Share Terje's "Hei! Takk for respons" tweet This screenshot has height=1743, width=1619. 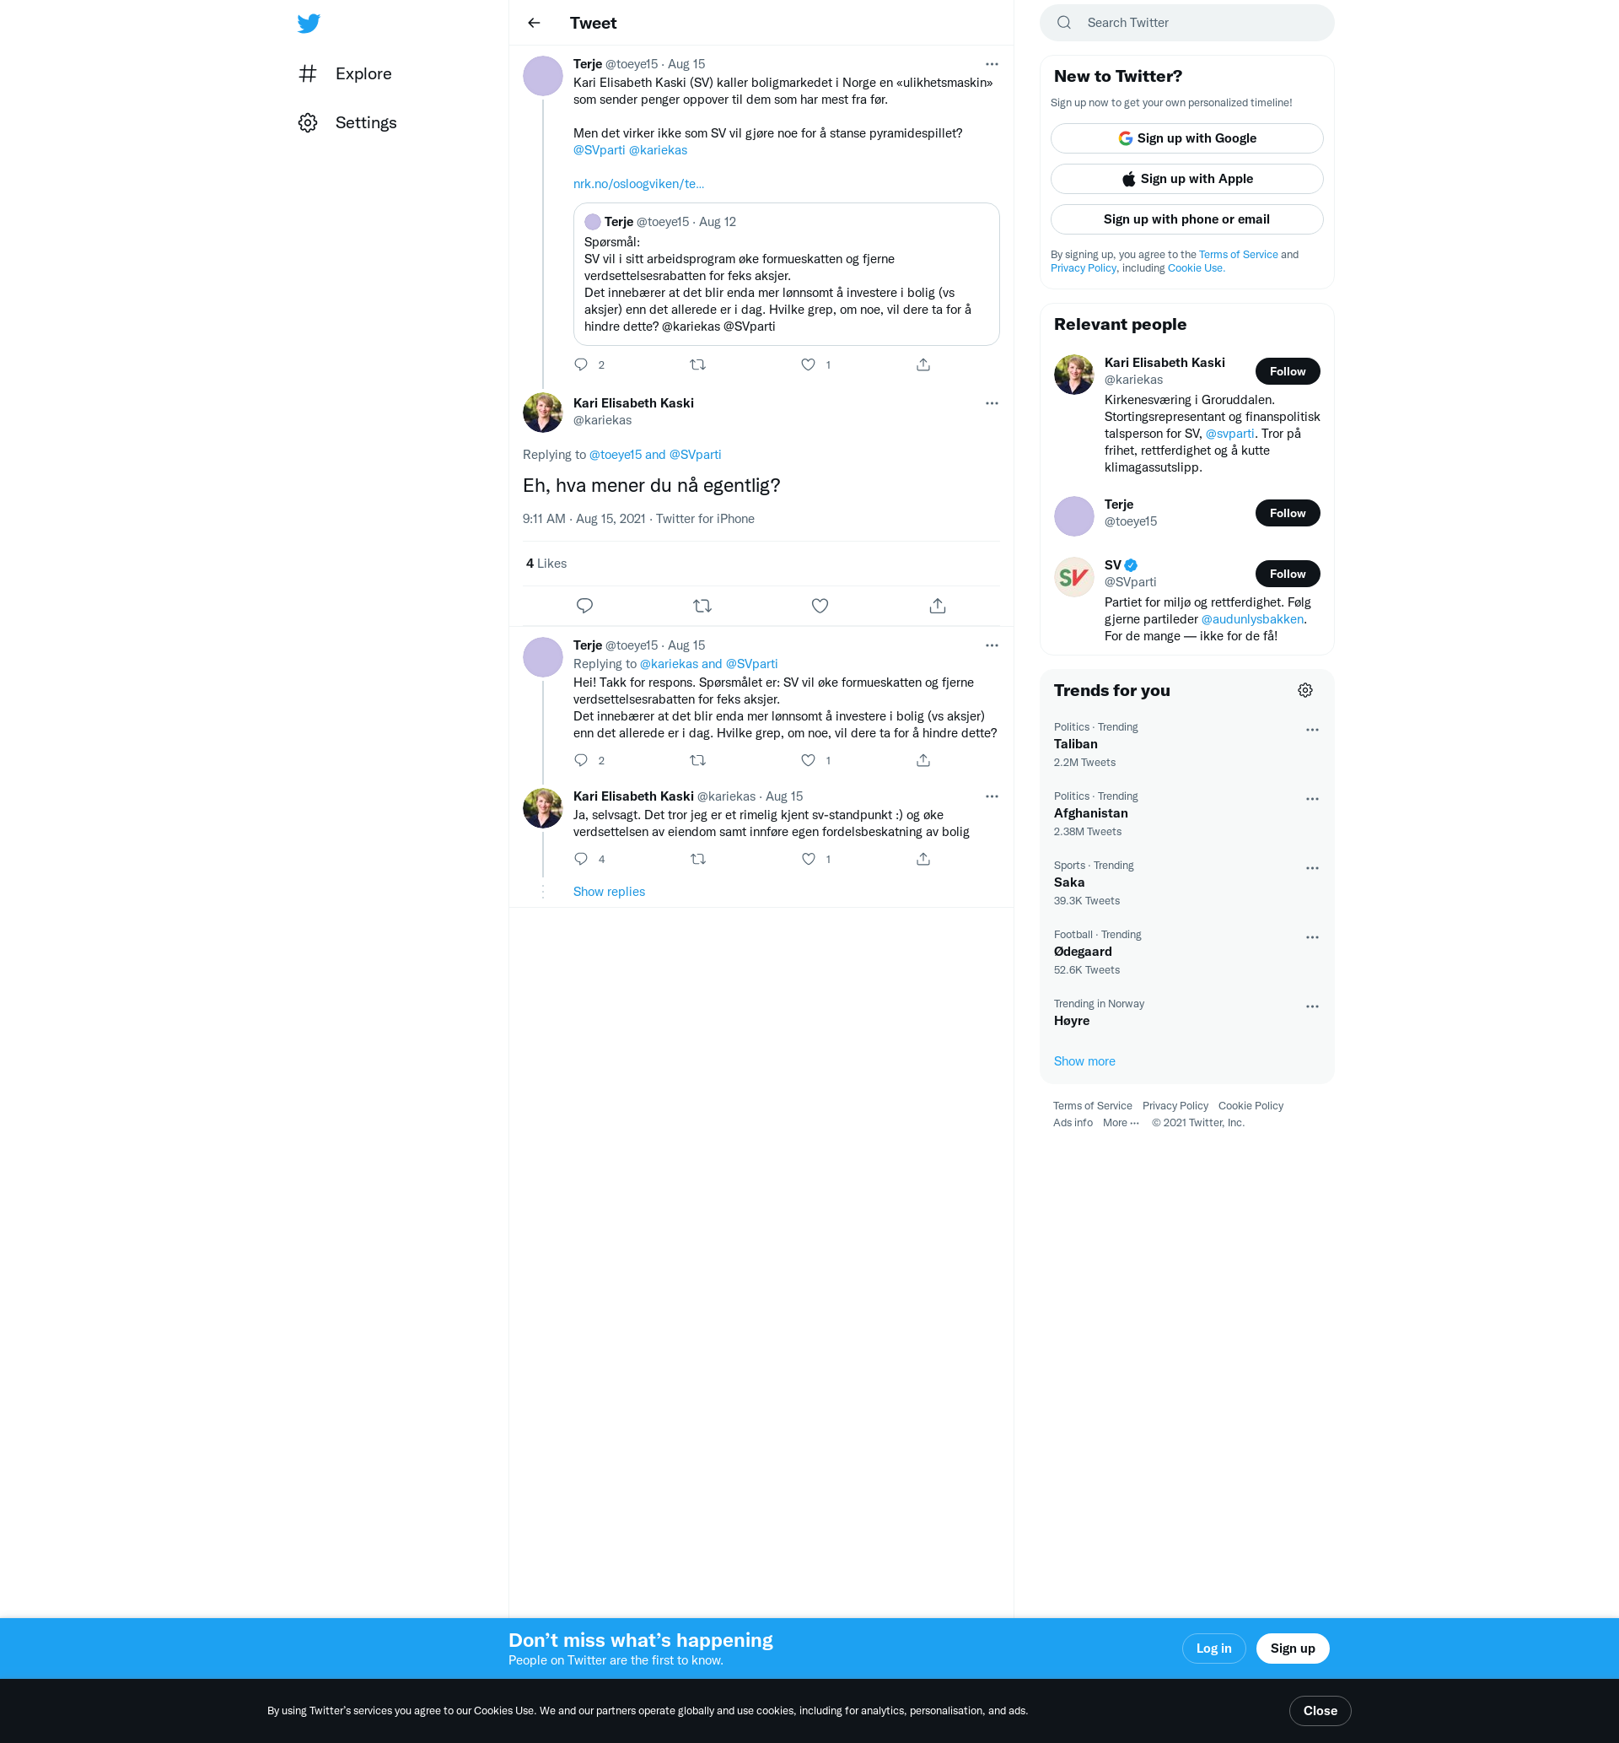click(923, 761)
